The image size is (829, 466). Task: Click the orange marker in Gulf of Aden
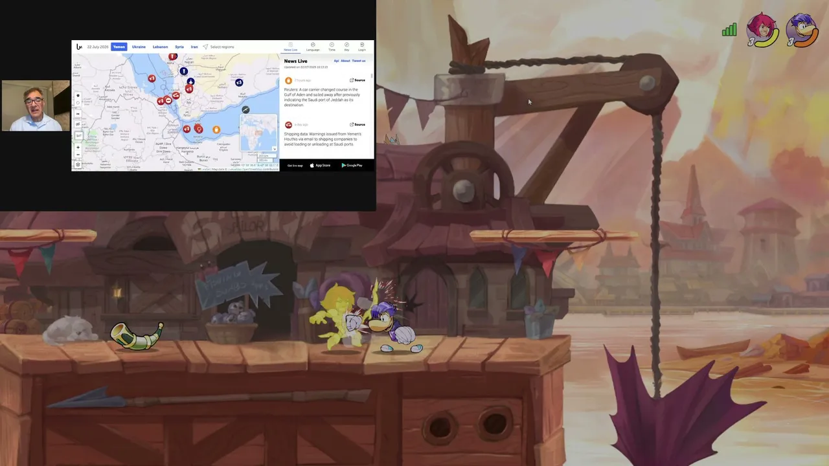(x=216, y=129)
